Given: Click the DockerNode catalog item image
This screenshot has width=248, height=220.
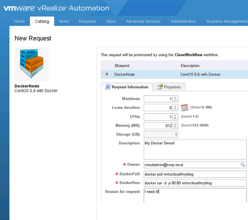Looking at the screenshot, I should [32, 64].
